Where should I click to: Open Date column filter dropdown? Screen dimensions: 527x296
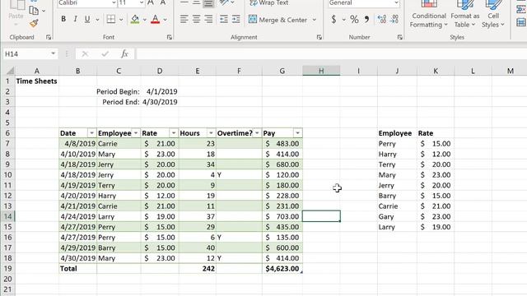pos(91,133)
